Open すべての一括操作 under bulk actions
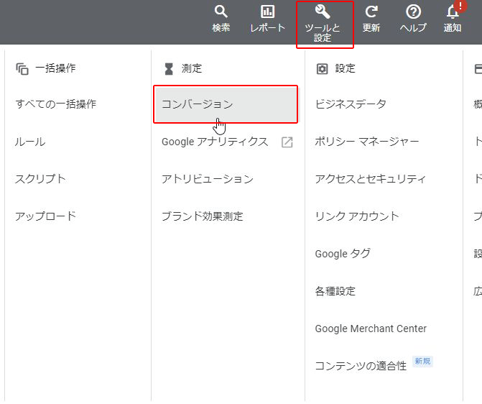 (x=55, y=104)
